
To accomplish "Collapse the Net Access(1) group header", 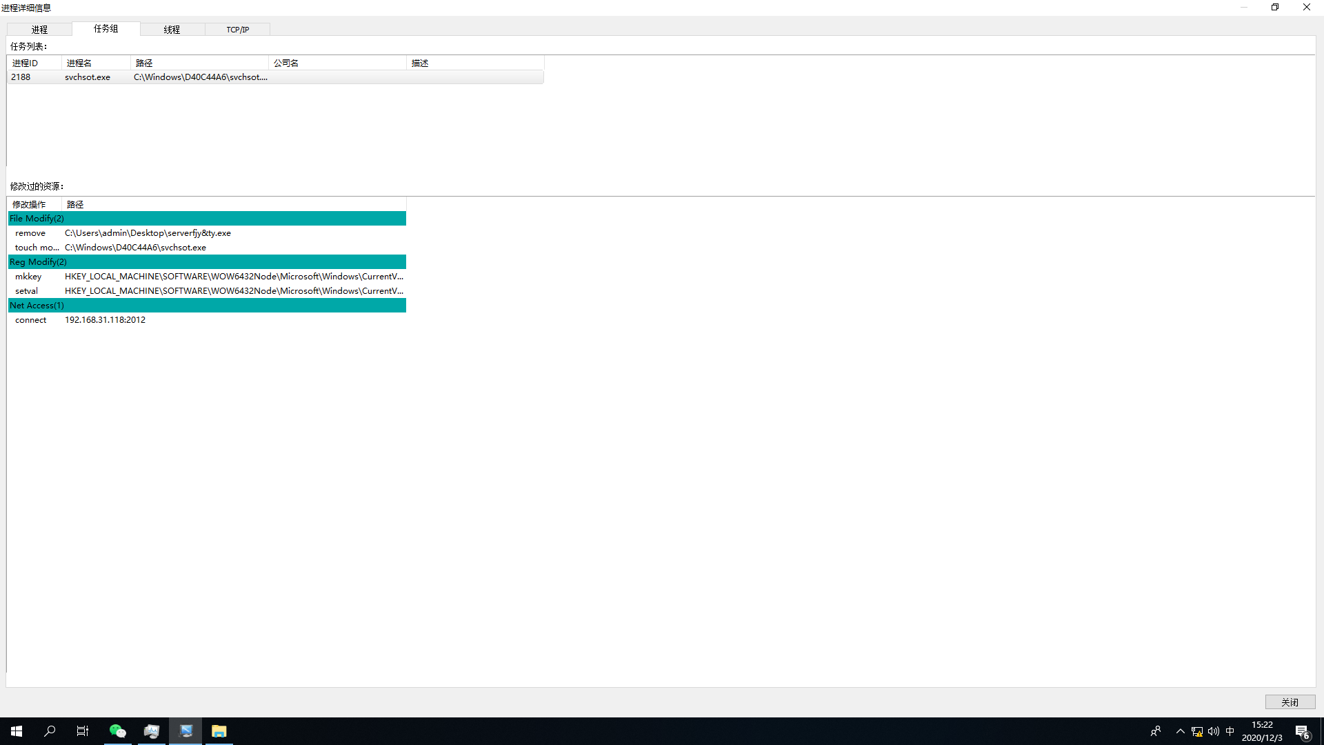I will [x=37, y=306].
